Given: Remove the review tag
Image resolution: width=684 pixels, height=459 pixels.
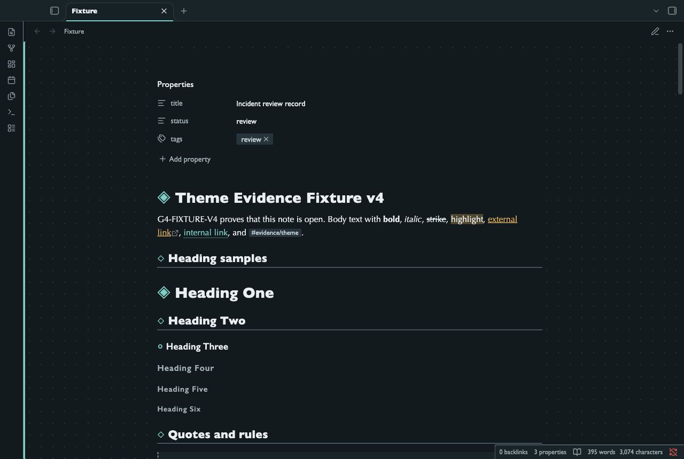Looking at the screenshot, I should tap(266, 139).
